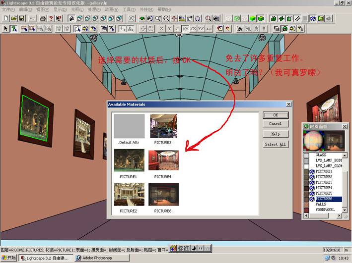This screenshot has height=263, width=352.
Task: Select the PICTURE4 material thumbnail
Action: pos(163,160)
